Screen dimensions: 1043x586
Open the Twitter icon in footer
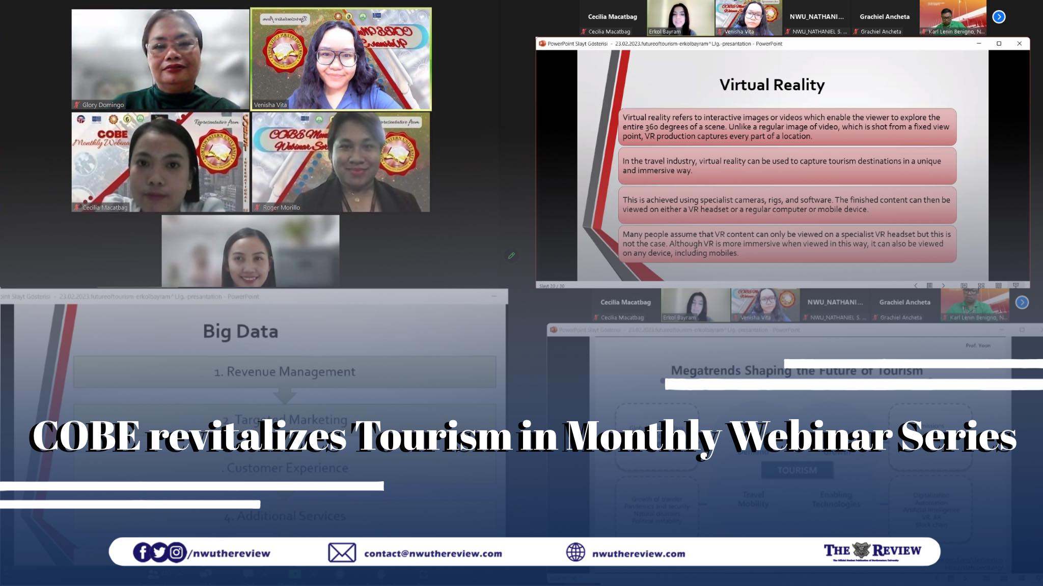click(x=159, y=552)
